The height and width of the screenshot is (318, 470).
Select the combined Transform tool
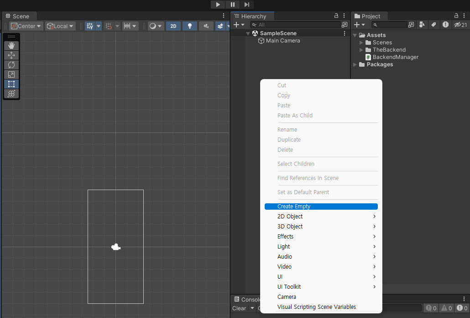(x=11, y=94)
